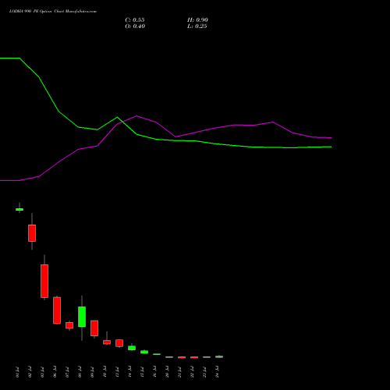The width and height of the screenshot is (390, 390).
Task: Select the close value 'C: 0.55'
Action: point(135,20)
